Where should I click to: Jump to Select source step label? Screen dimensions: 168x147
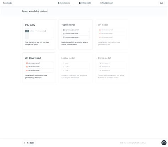coord(65,3)
